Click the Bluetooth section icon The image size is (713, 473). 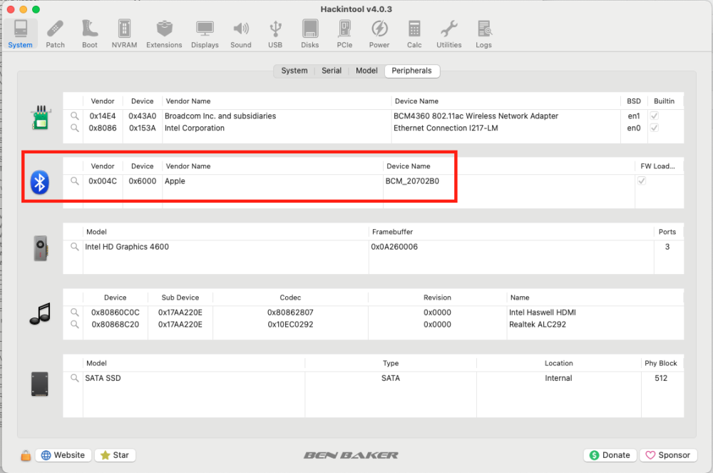(39, 183)
